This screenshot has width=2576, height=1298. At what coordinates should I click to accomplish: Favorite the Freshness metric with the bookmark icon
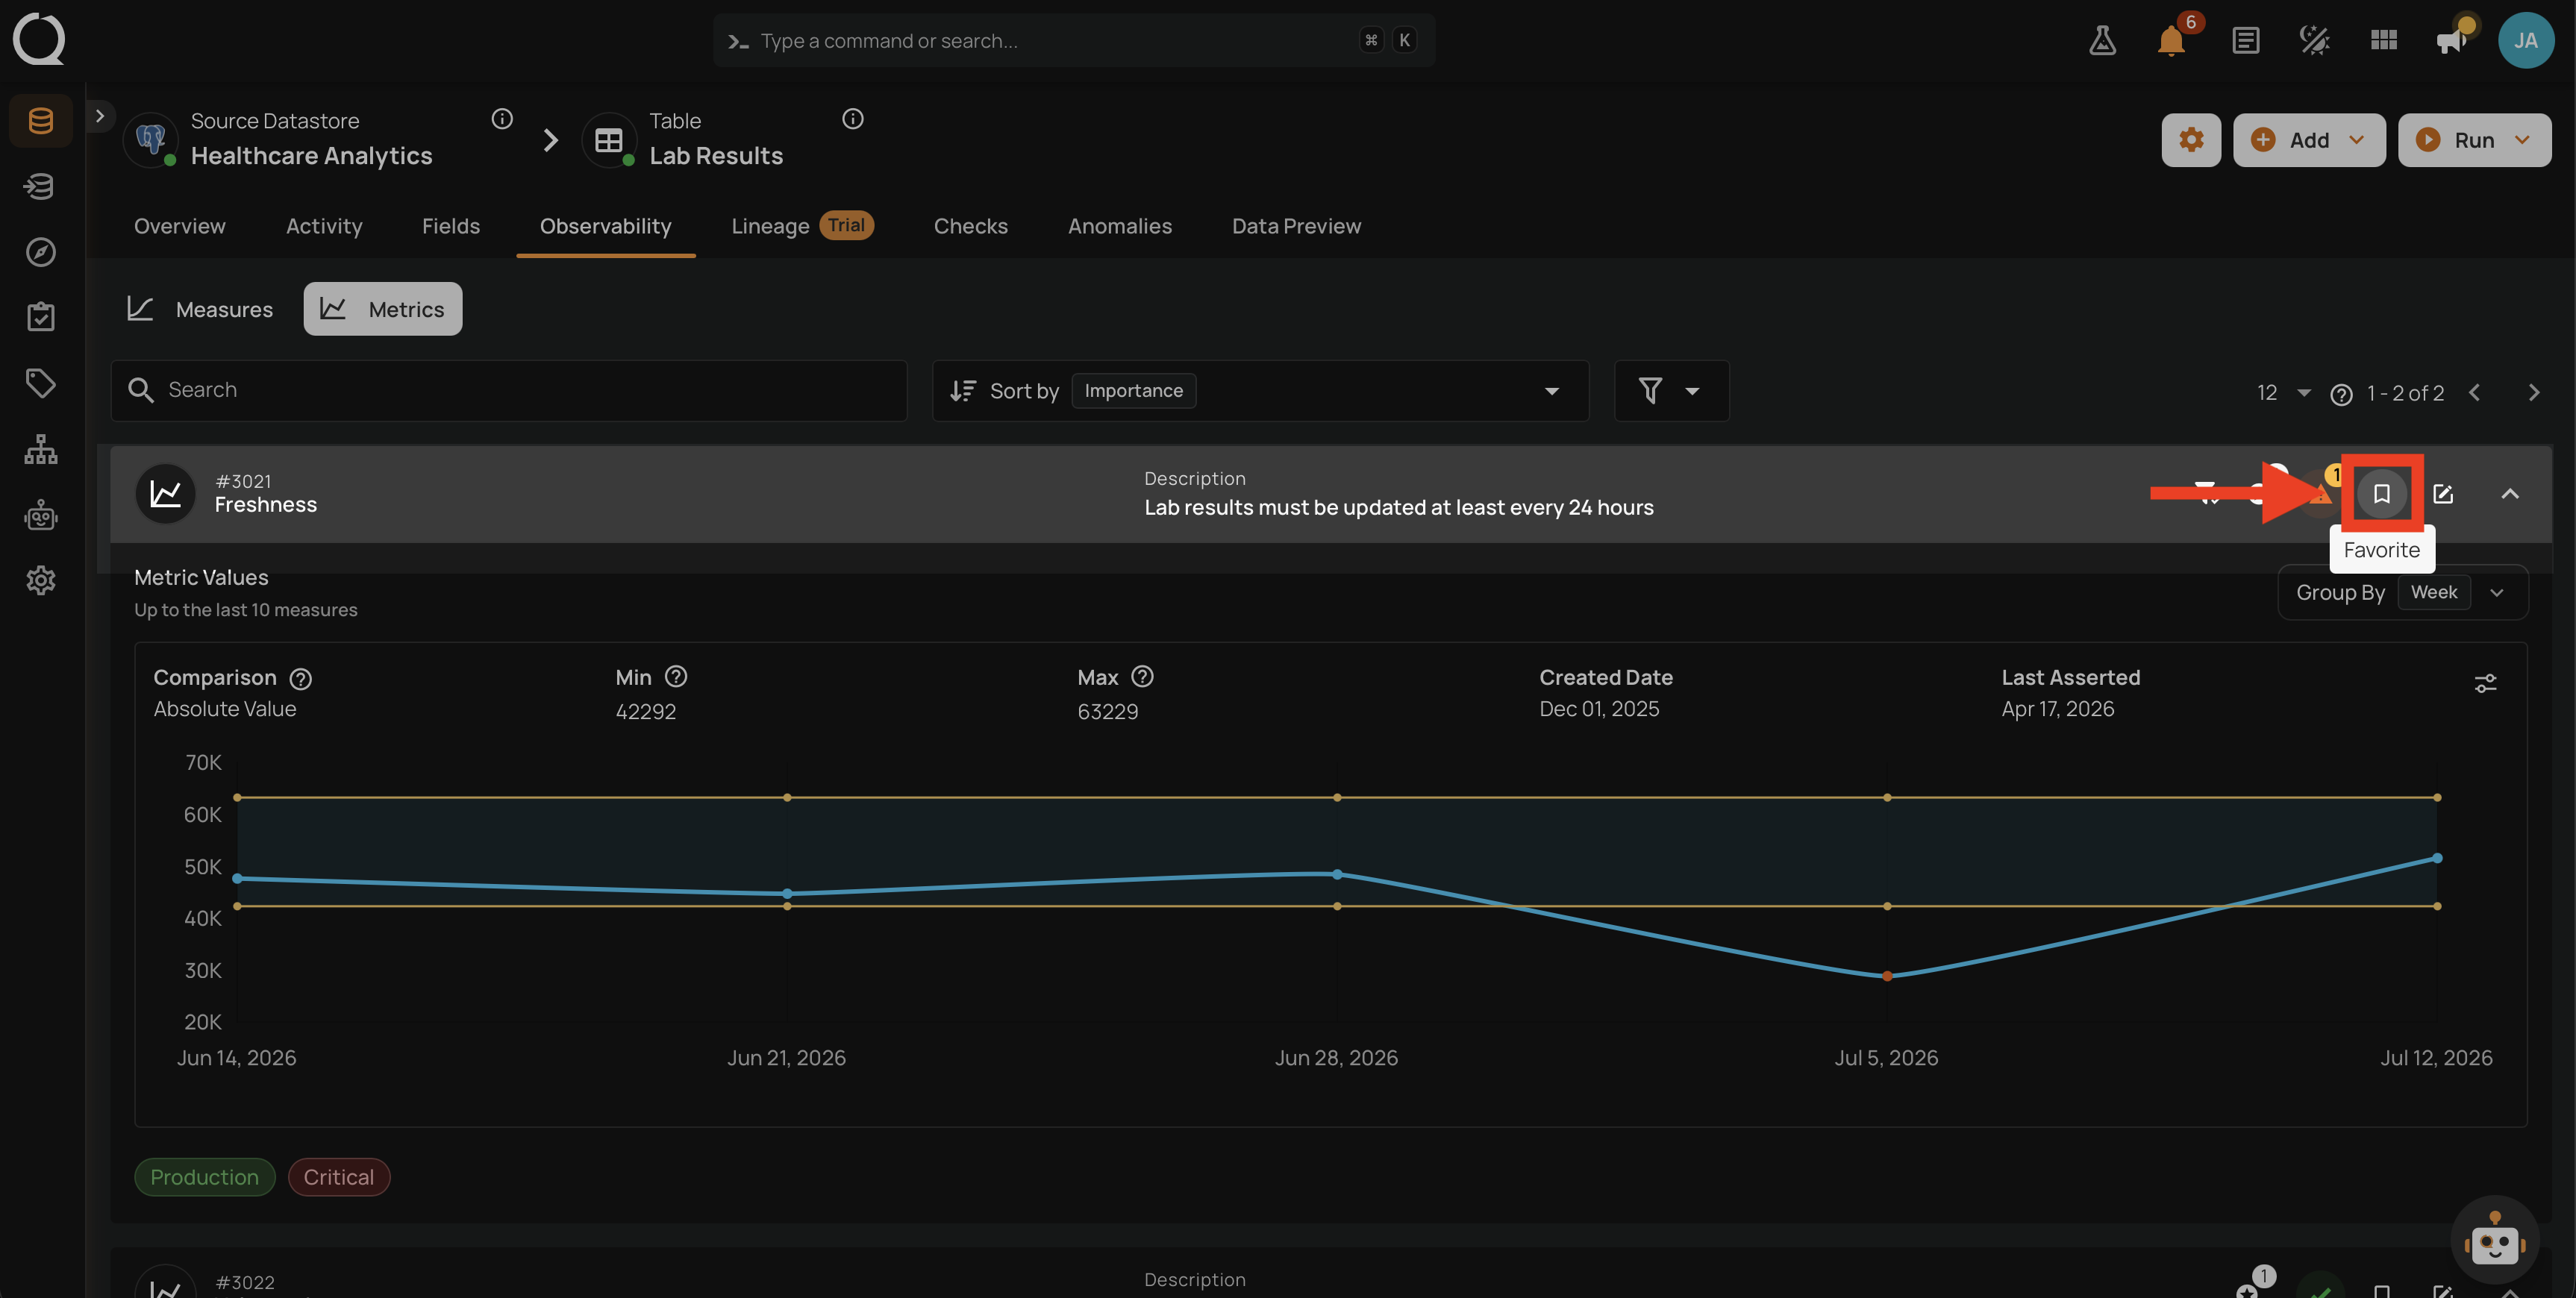tap(2381, 493)
